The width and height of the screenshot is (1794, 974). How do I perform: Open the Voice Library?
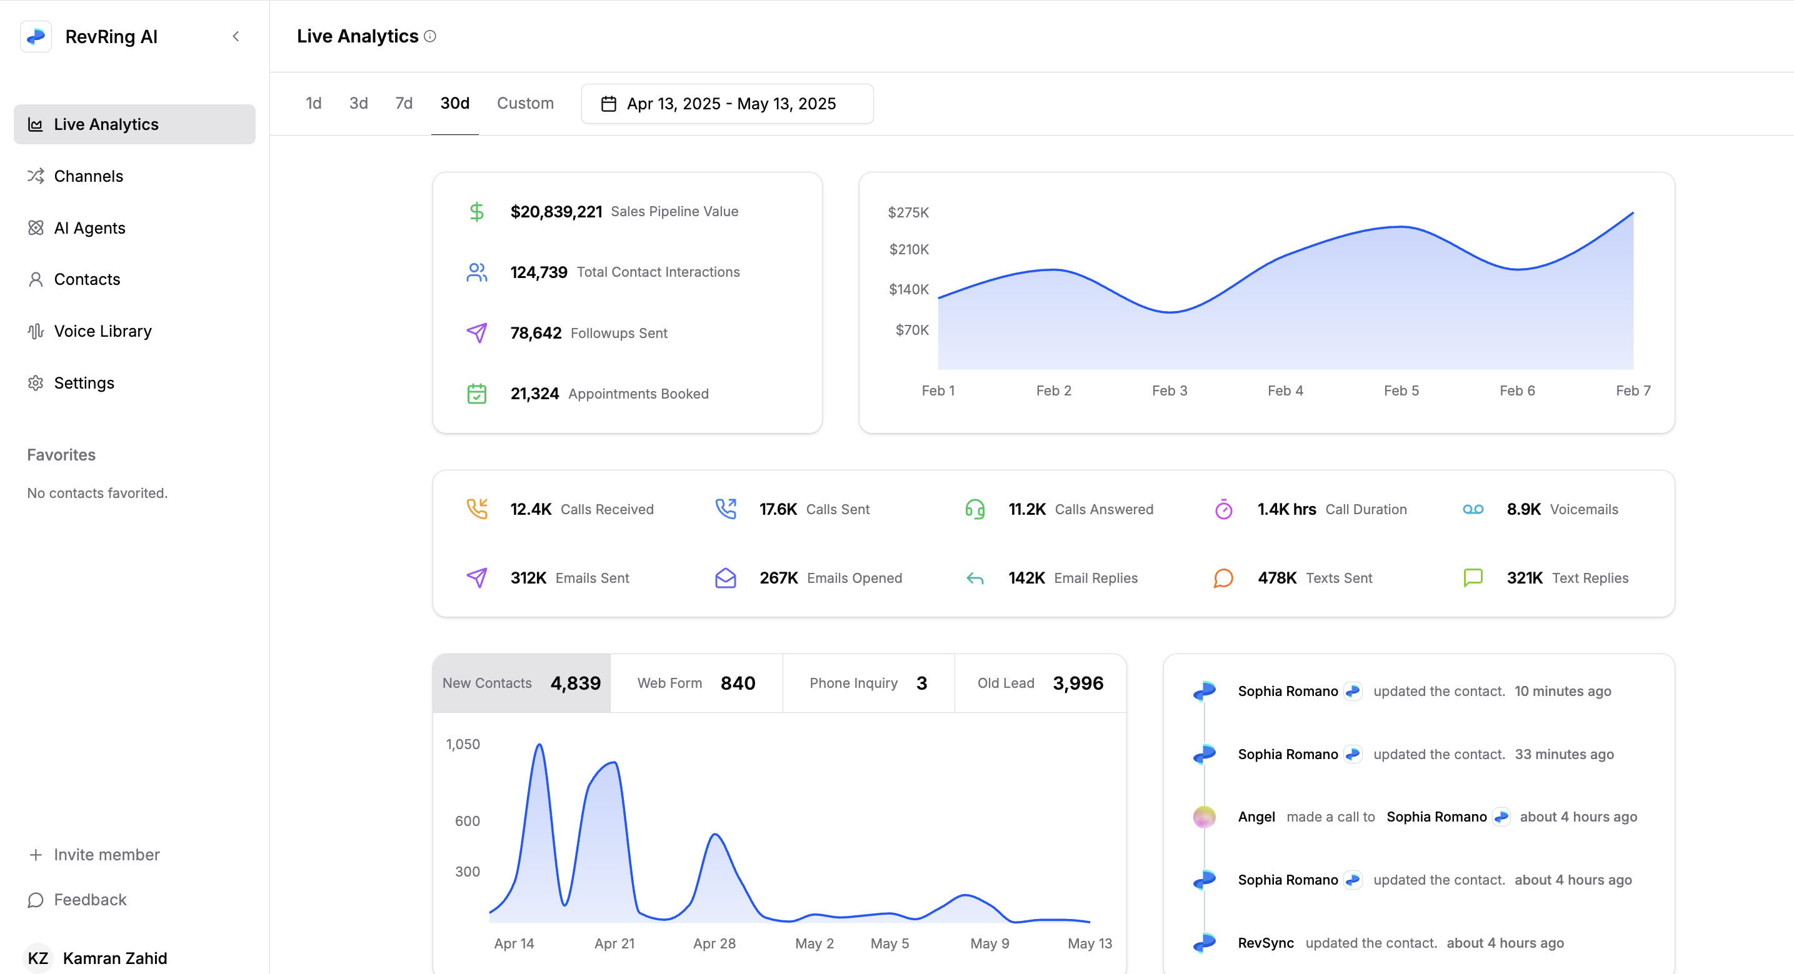[103, 330]
